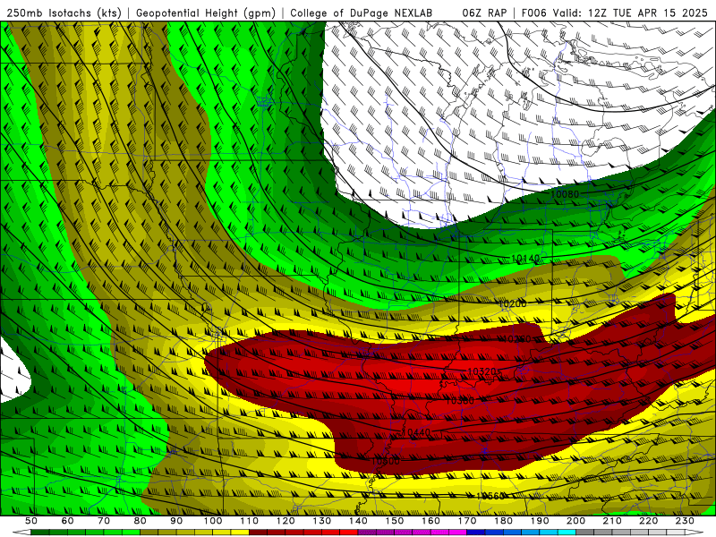Click the 10260 height contour label
This screenshot has height=537, width=716.
point(516,339)
